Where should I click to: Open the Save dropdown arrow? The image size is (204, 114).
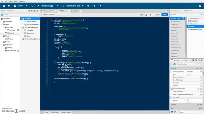coord(26,6)
